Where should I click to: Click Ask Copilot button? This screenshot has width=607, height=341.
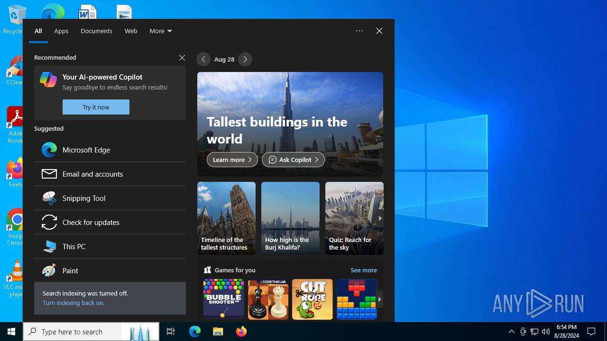point(293,160)
